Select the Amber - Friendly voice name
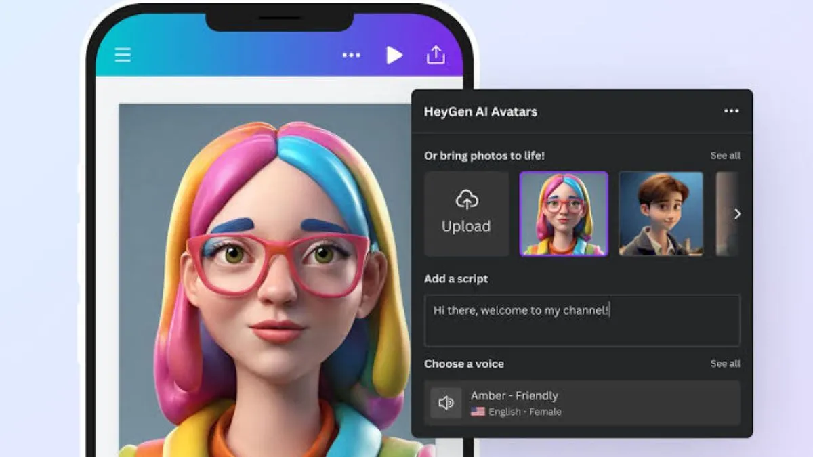Image resolution: width=813 pixels, height=457 pixels. coord(514,396)
